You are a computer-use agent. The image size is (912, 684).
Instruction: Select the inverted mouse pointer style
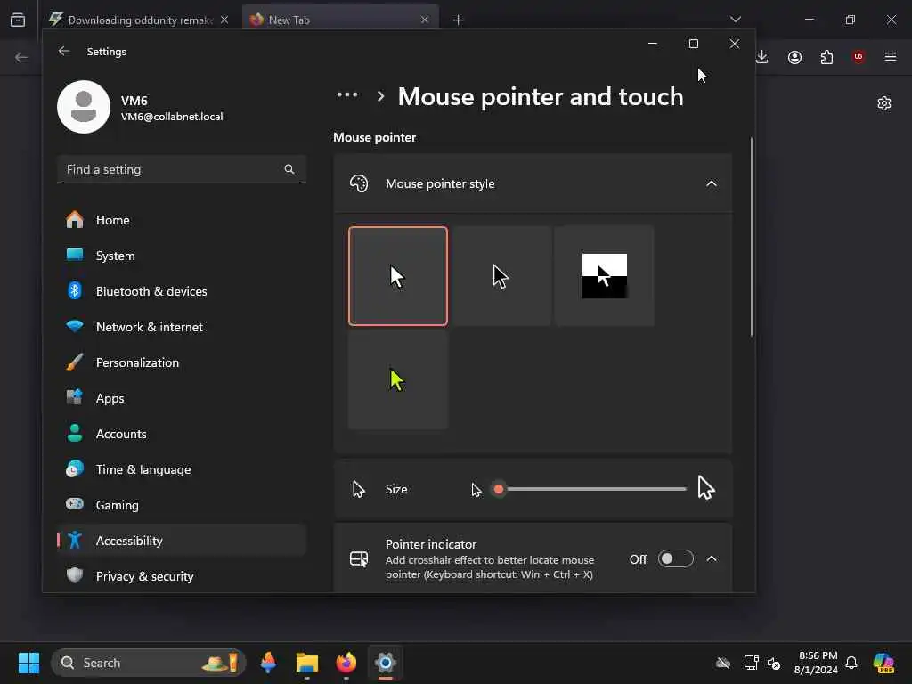pyautogui.click(x=605, y=276)
